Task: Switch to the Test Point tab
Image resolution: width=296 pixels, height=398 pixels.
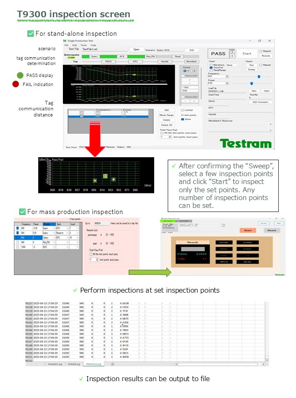Action: pyautogui.click(x=71, y=147)
